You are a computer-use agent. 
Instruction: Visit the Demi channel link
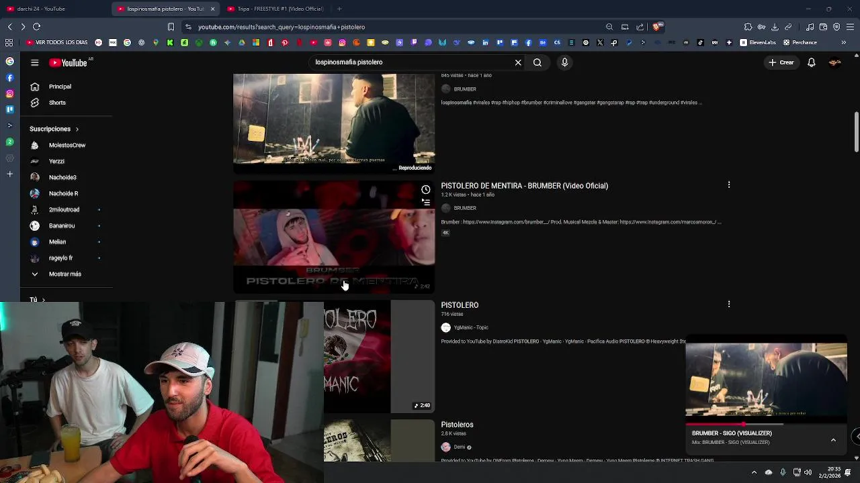pyautogui.click(x=460, y=447)
